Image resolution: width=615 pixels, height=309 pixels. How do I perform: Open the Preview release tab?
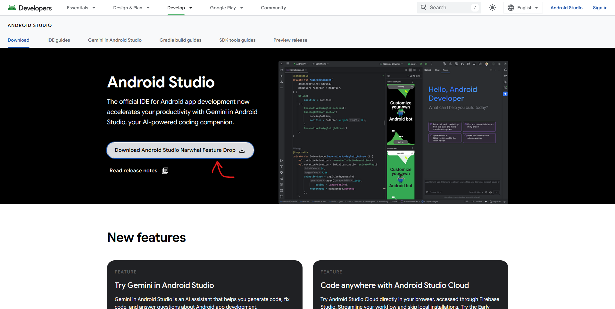point(290,40)
